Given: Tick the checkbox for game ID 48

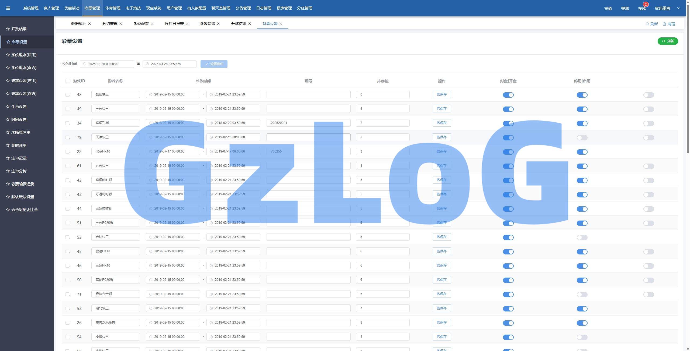Looking at the screenshot, I should point(67,95).
